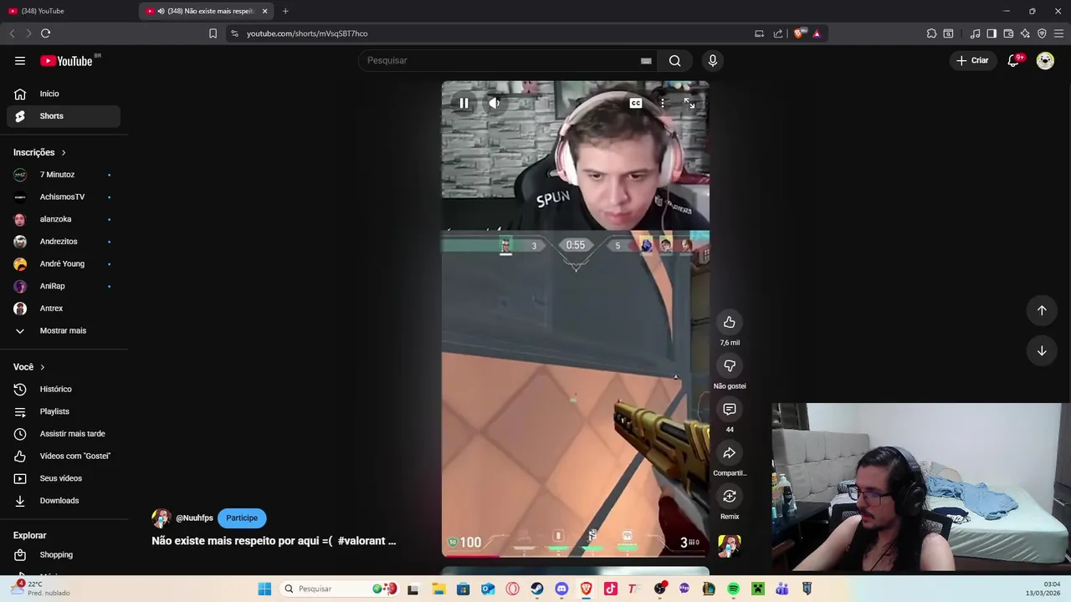Viewport: 1071px width, 602px height.
Task: Open the AniRap subscription
Action: pos(64,286)
